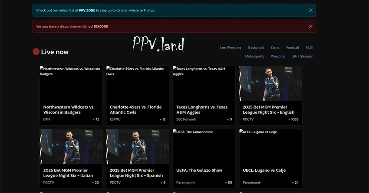The width and height of the screenshot is (369, 193).
Task: Click the PPV.land site logo
Action: point(158,44)
